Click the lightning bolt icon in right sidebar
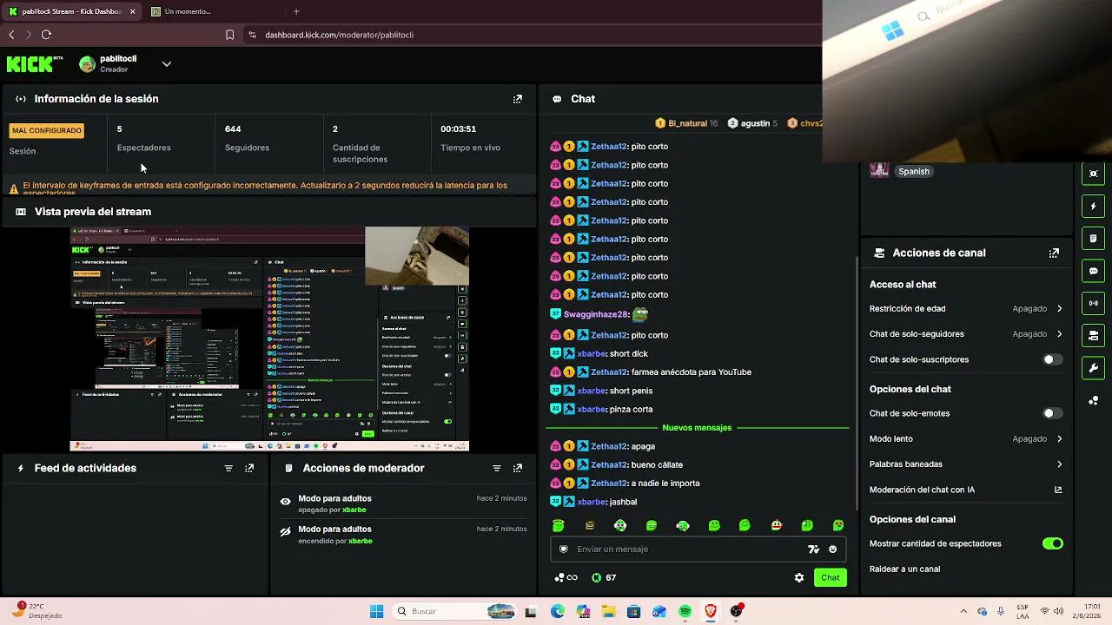Image resolution: width=1112 pixels, height=625 pixels. click(1094, 207)
